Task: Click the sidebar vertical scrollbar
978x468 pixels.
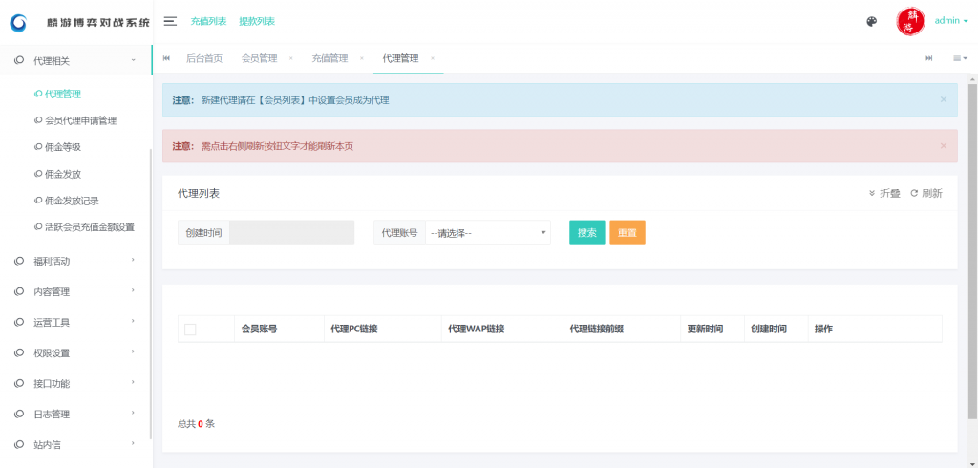Action: coord(150,293)
